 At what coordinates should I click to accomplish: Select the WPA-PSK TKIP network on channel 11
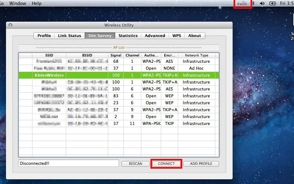(x=119, y=124)
